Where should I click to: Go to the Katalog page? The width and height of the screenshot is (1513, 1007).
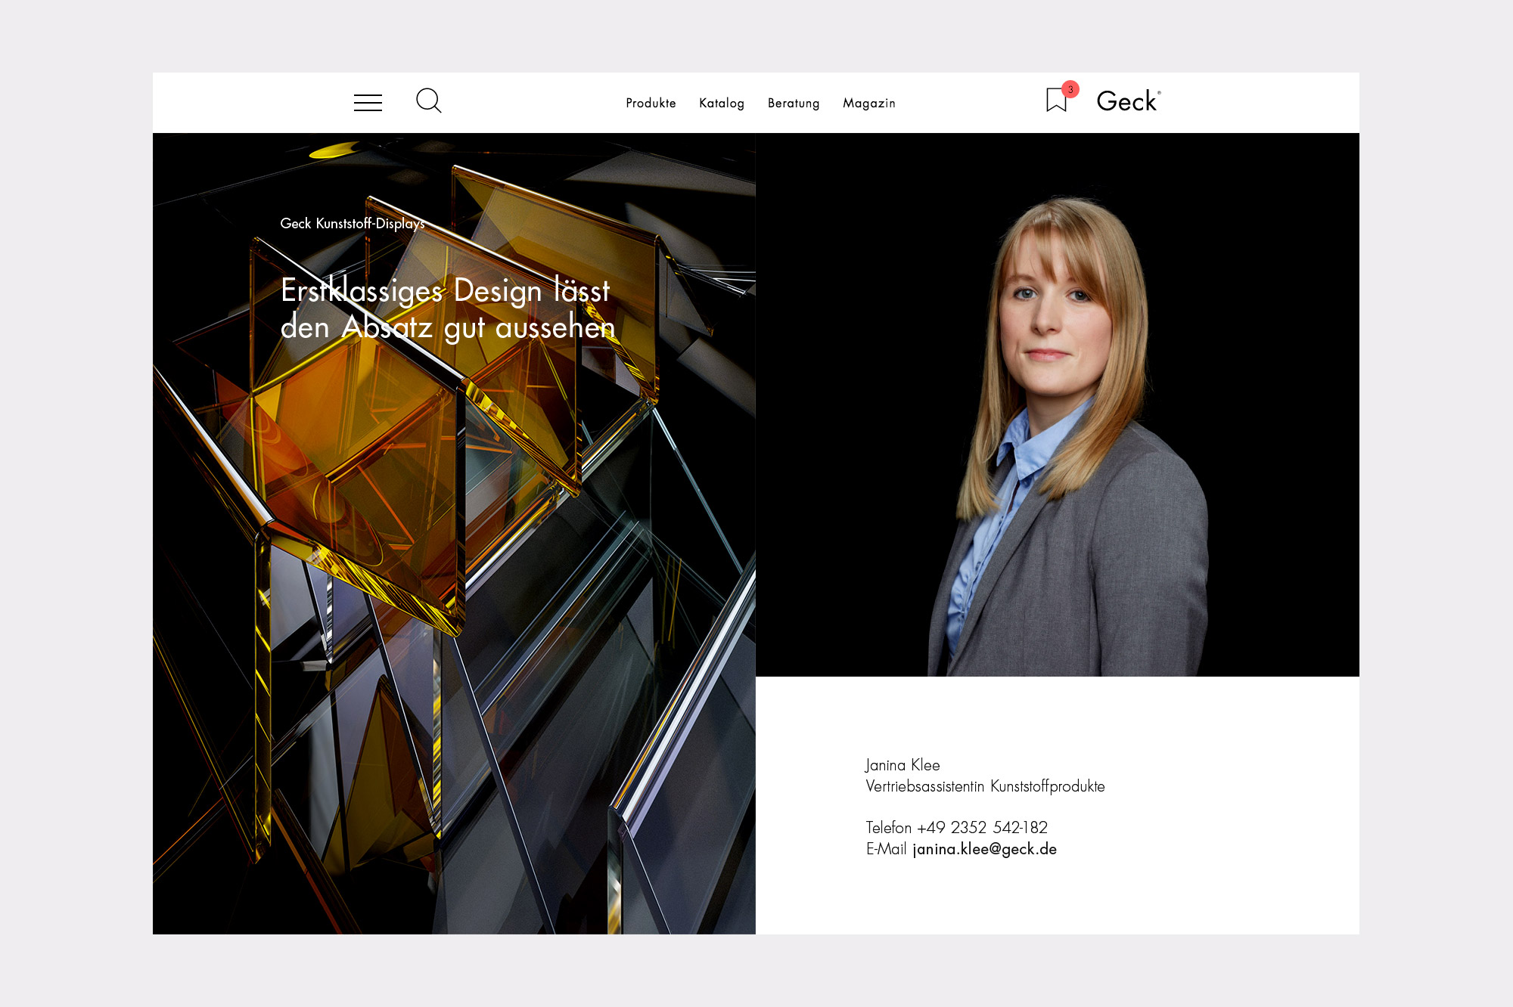click(x=721, y=103)
